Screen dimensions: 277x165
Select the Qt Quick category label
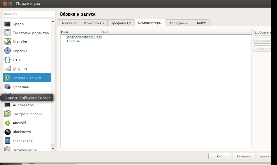coord(20,69)
